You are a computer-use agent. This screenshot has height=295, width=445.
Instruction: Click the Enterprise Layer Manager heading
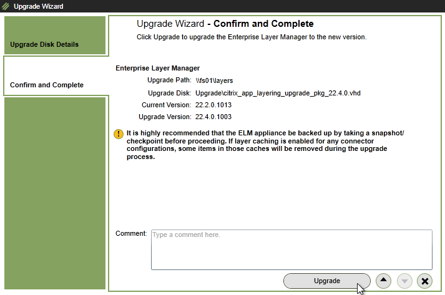tap(157, 68)
